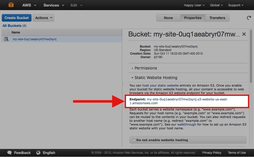Click the properties panel vertical scrollbar

click(x=251, y=56)
